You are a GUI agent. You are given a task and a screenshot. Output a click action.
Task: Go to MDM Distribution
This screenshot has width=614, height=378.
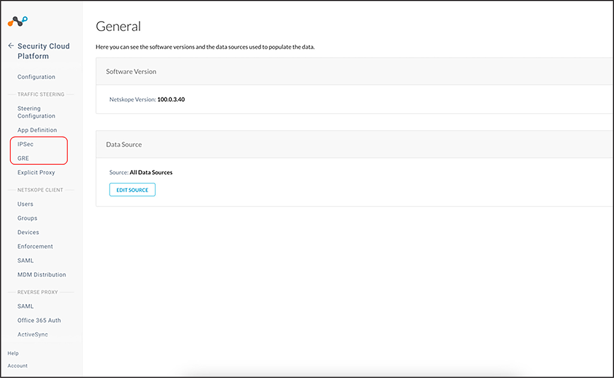click(42, 275)
